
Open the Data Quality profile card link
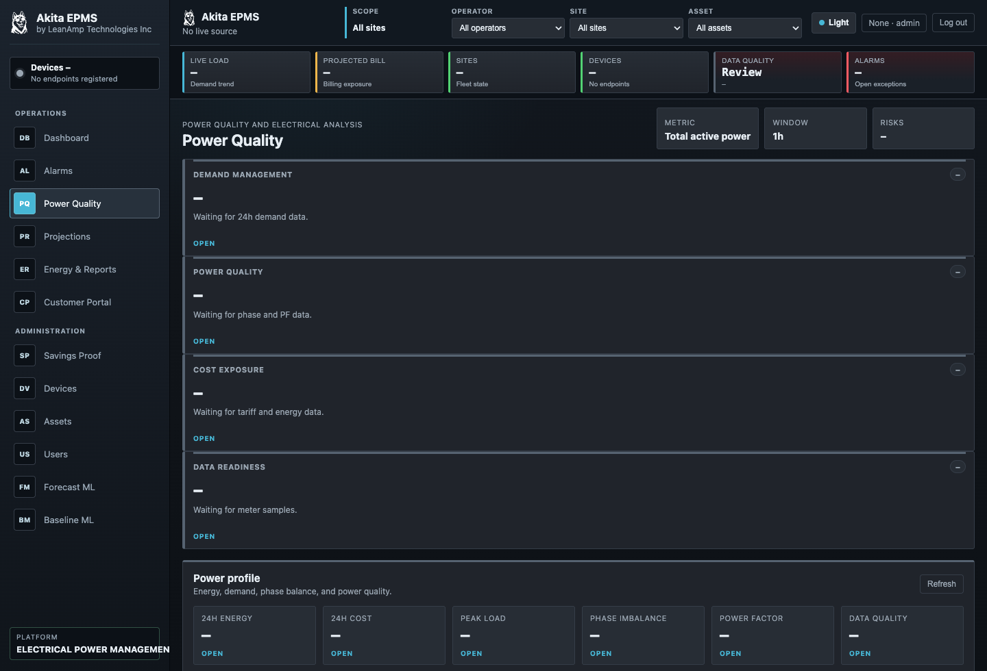pos(860,654)
